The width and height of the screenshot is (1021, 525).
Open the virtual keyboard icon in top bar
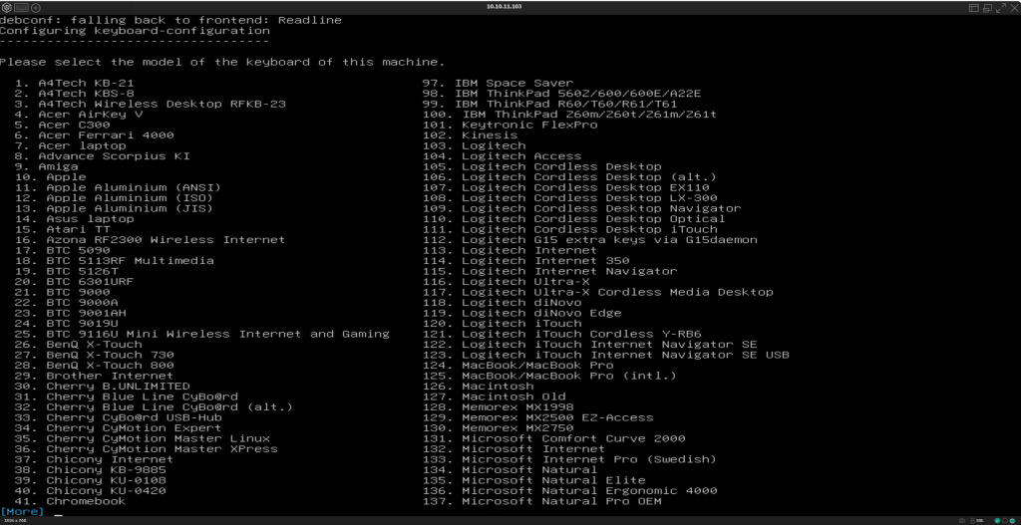pyautogui.click(x=21, y=8)
